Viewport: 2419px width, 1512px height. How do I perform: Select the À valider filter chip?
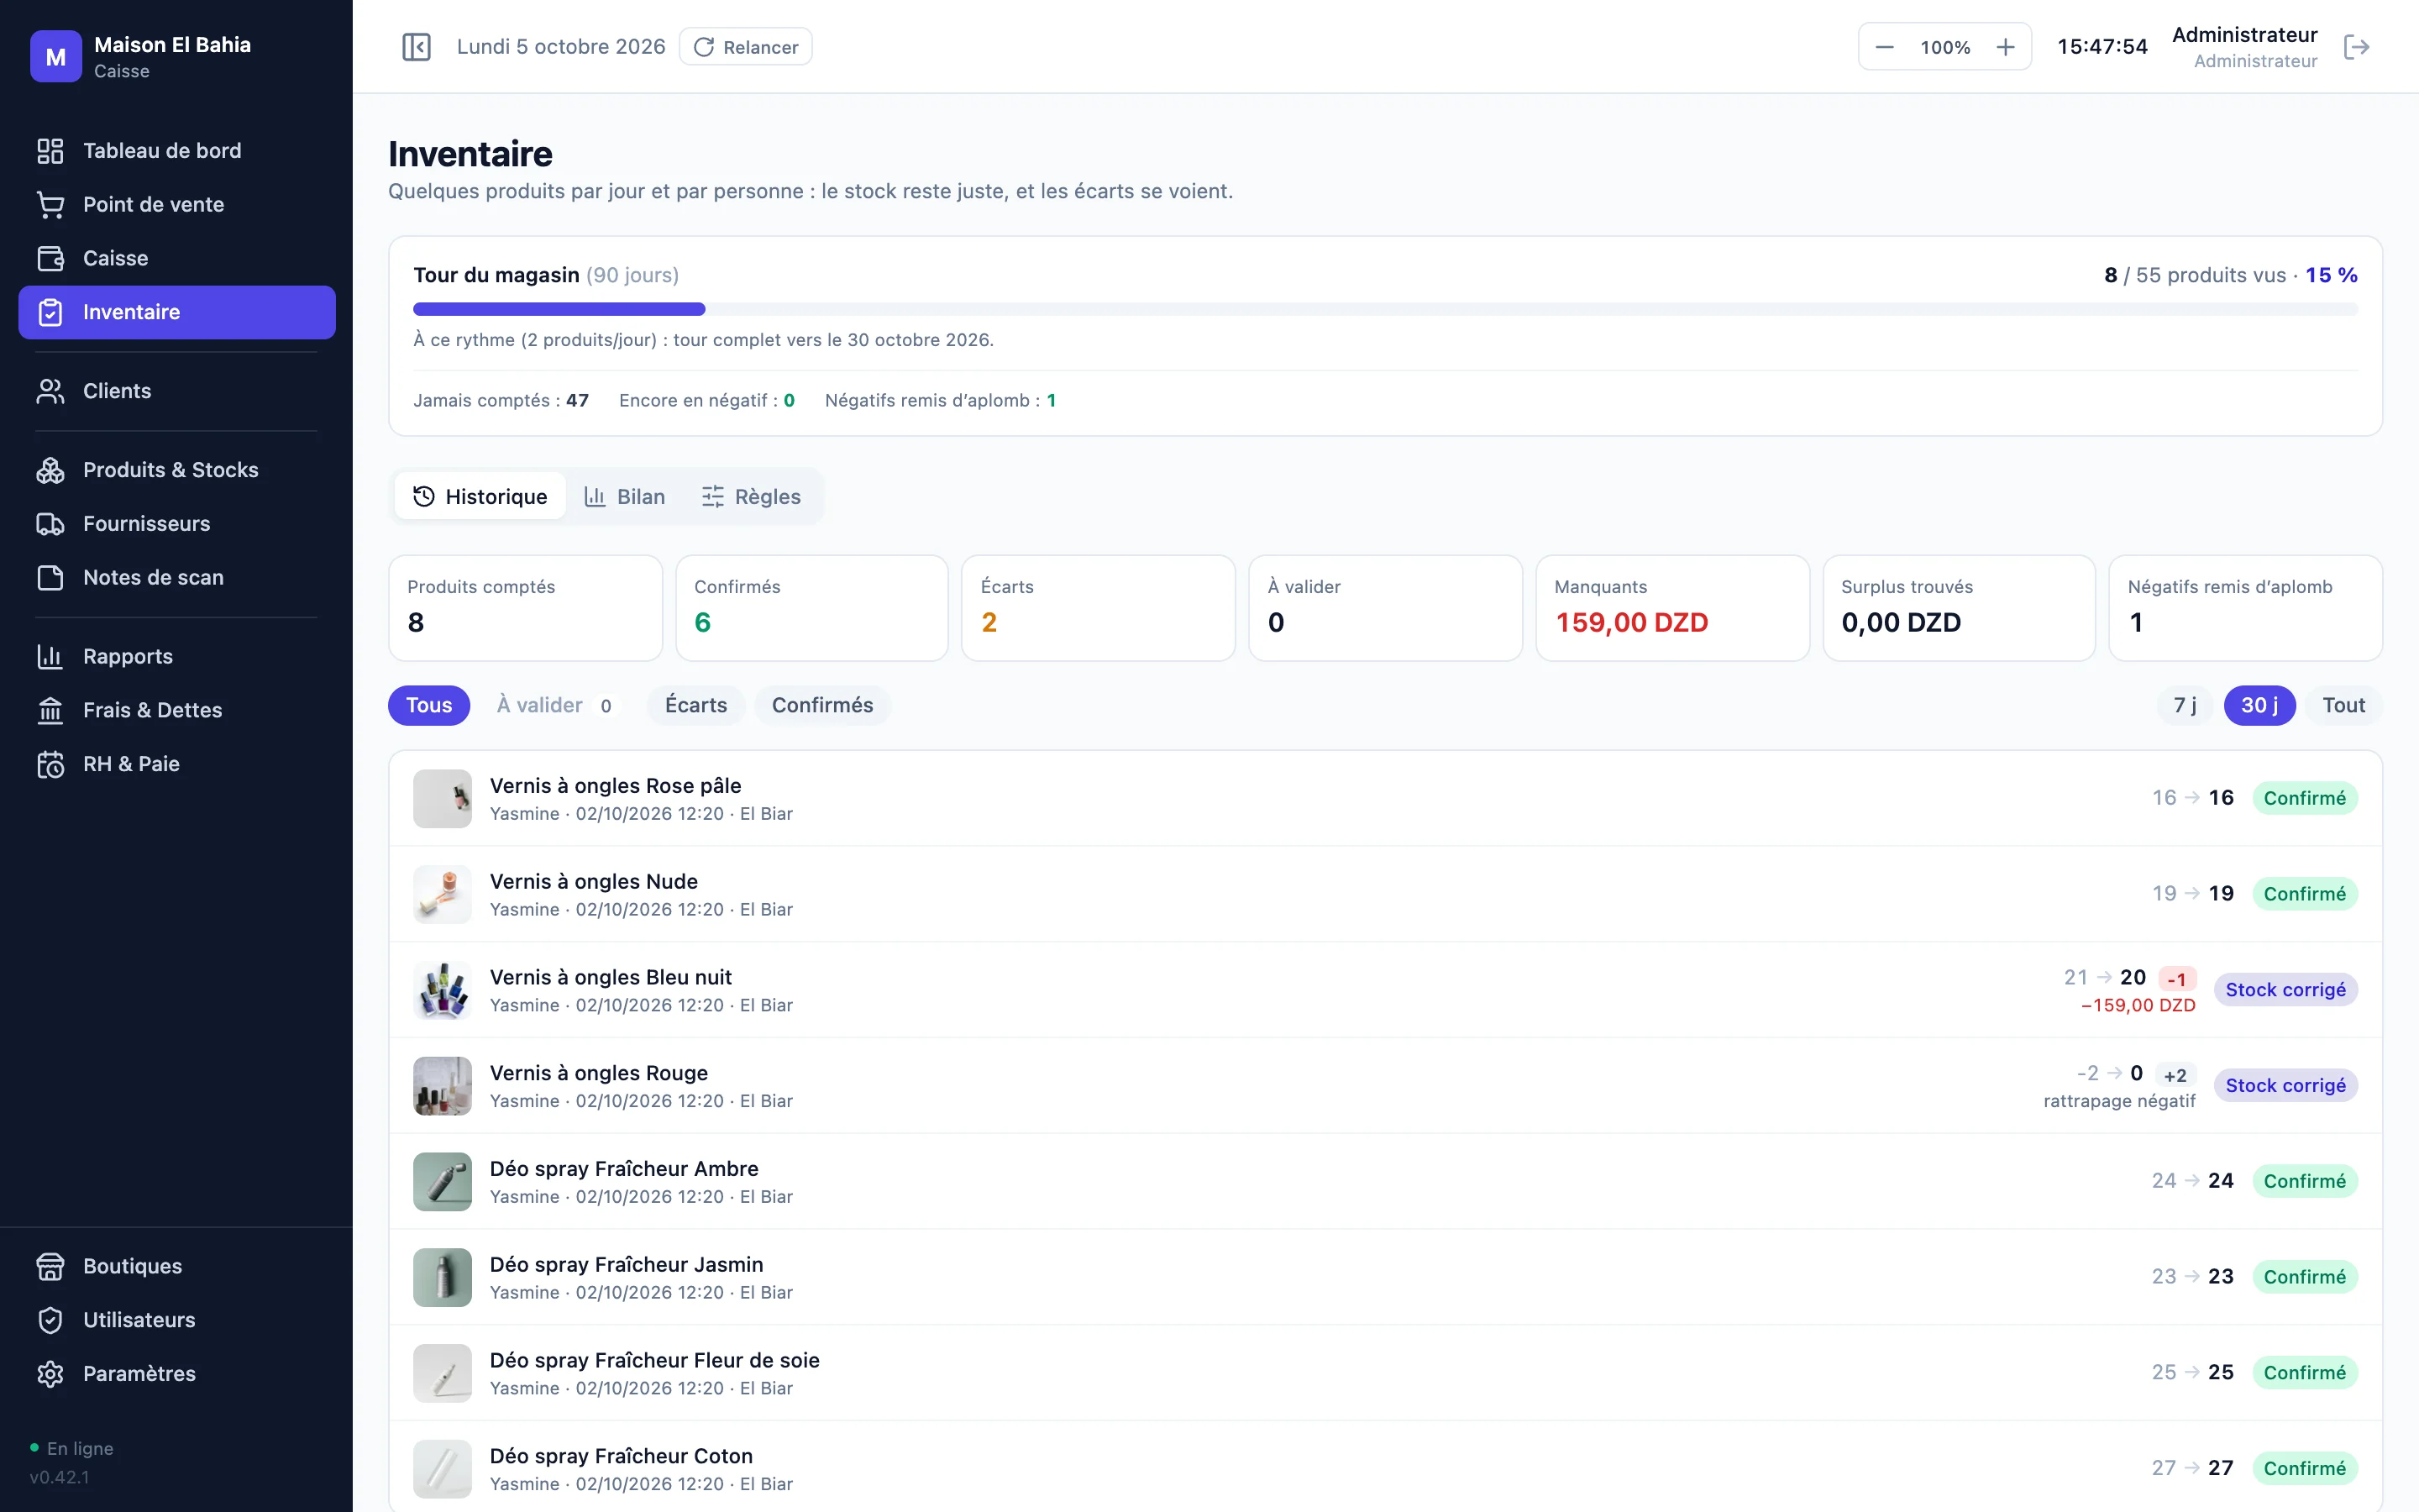(556, 706)
